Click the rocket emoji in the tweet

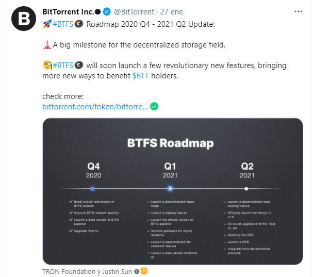(47, 24)
